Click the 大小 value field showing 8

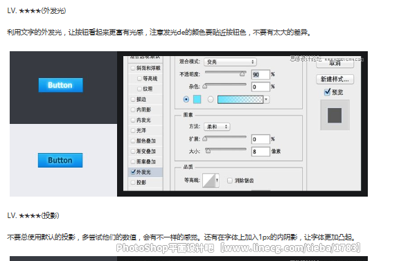click(x=260, y=152)
